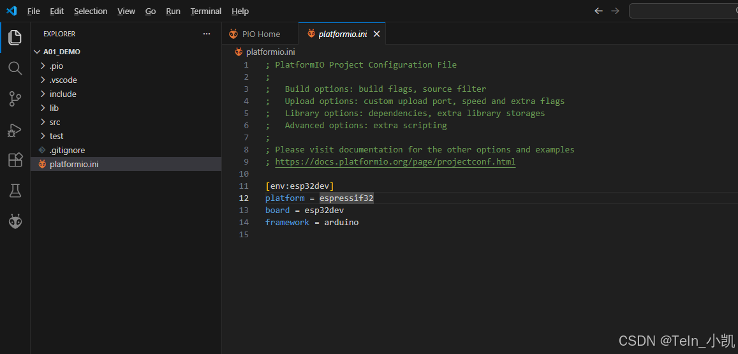Image resolution: width=738 pixels, height=354 pixels.
Task: Open the Help menu
Action: coord(240,11)
